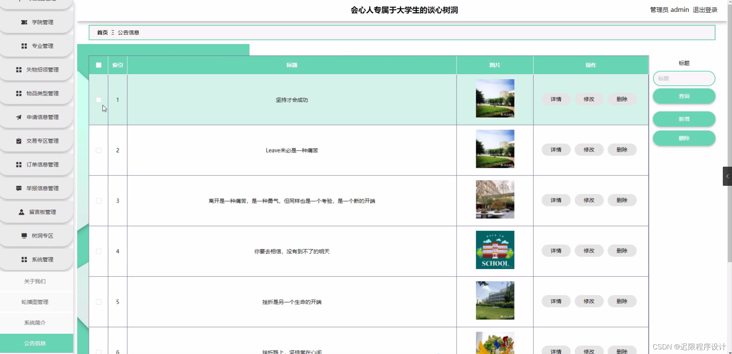Click 详情 for row 5 挫折是另一个生命的开端
Viewport: 732px width, 354px height.
556,301
